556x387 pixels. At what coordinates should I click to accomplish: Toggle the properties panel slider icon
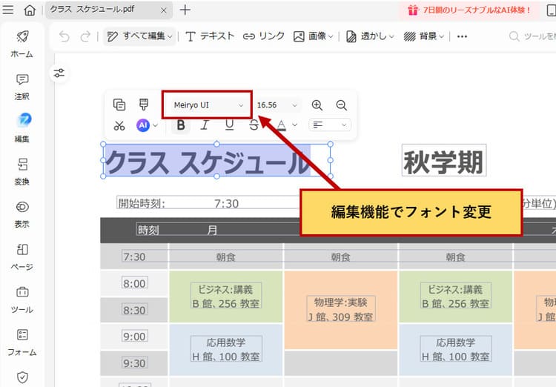pyautogui.click(x=59, y=73)
